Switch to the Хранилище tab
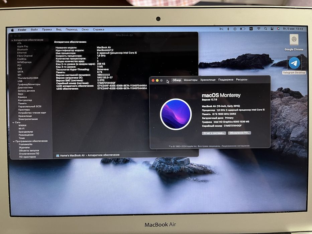 208,80
